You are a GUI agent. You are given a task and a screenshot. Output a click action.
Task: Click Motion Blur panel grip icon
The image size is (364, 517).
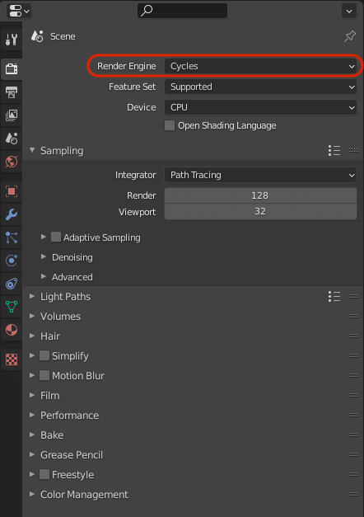pos(353,375)
